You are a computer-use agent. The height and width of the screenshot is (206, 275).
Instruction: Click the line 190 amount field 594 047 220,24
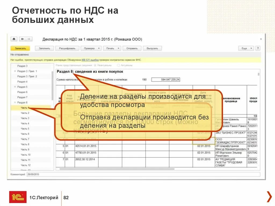[165, 79]
